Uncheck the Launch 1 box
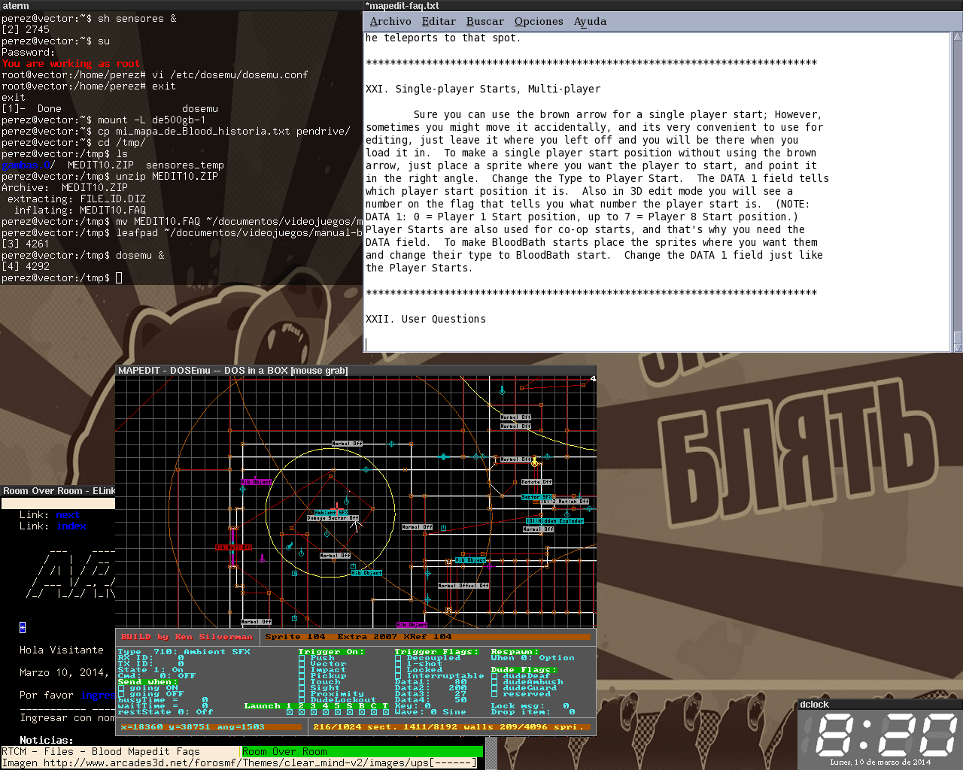Screen dimensions: 963x770 (290, 712)
